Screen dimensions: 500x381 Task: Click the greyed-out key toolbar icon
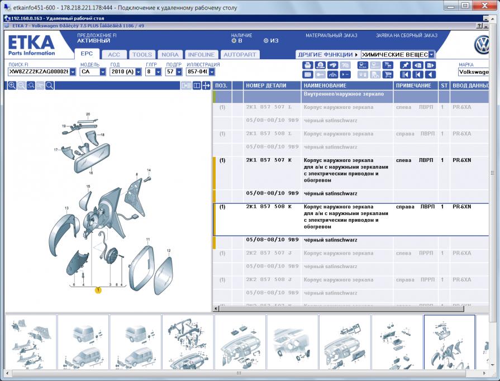pos(320,75)
